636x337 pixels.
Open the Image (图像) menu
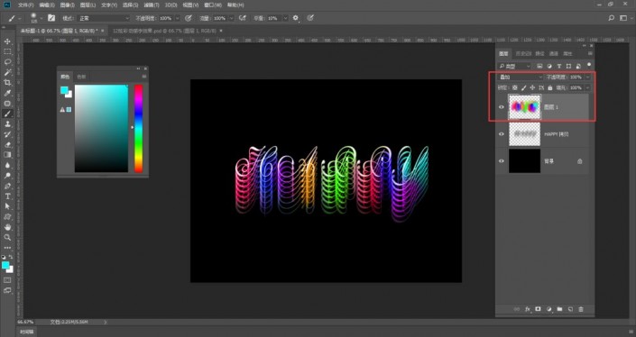pos(67,5)
